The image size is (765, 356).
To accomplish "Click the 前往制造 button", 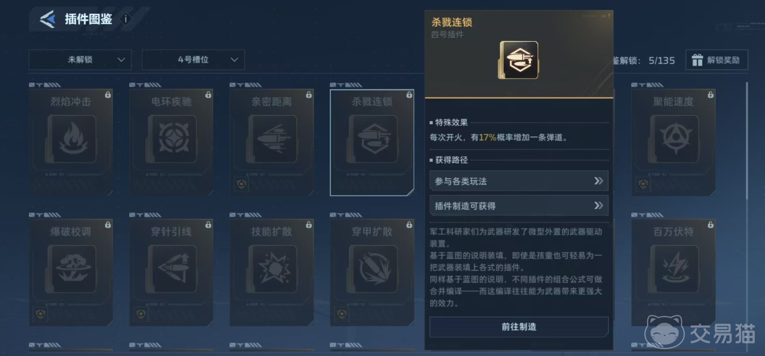I will point(519,327).
